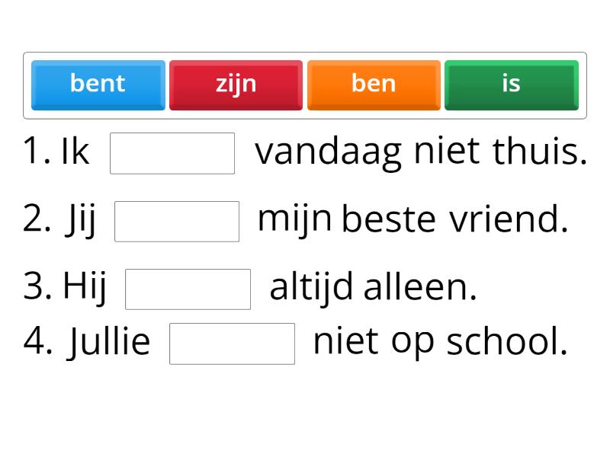610x457 pixels.
Task: Click the word 'Jullie' in sentence 4
Action: tap(108, 342)
